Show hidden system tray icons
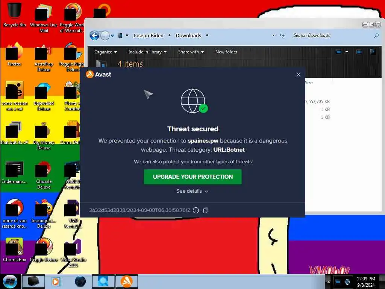This screenshot has width=385, height=289. click(x=329, y=281)
